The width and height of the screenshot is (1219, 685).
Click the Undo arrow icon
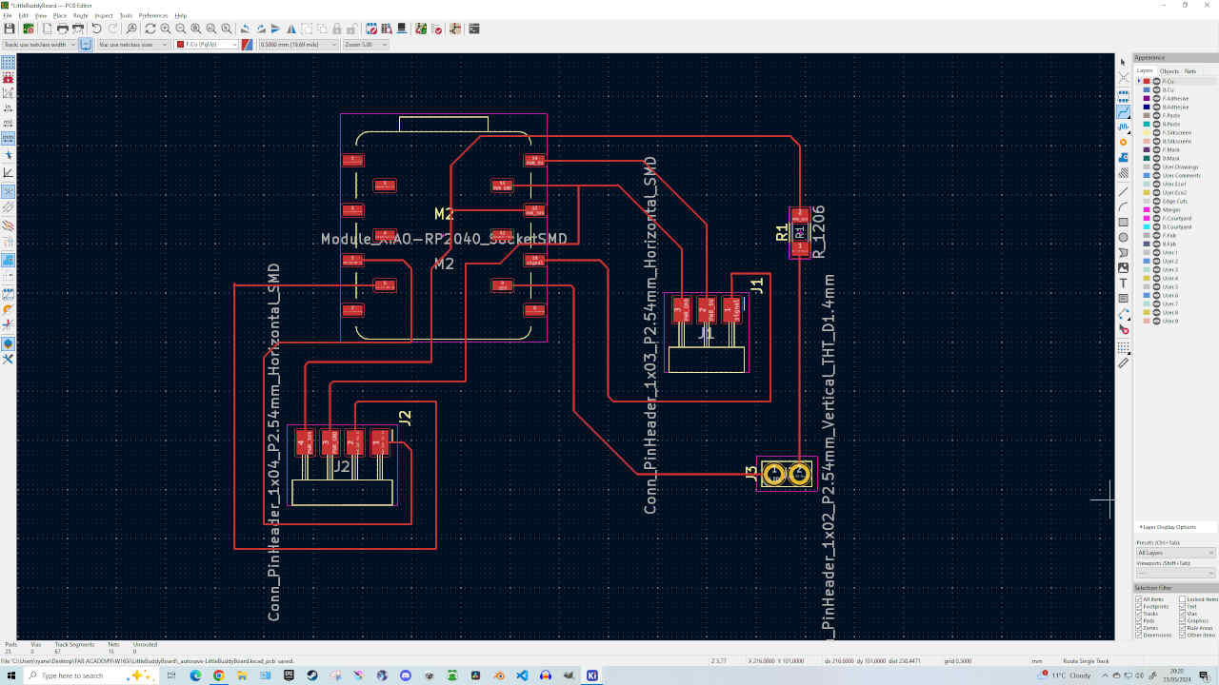96,29
